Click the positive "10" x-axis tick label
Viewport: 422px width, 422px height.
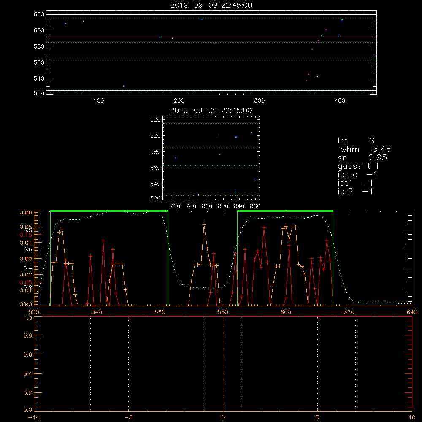[x=412, y=417]
